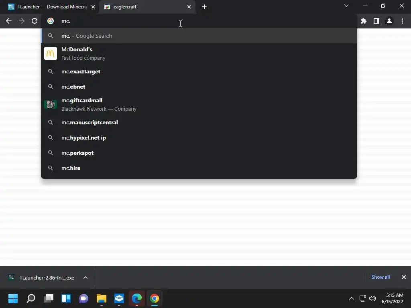Viewport: 411px width, 308px height.
Task: Switch to the TLauncher tab
Action: tap(49, 7)
